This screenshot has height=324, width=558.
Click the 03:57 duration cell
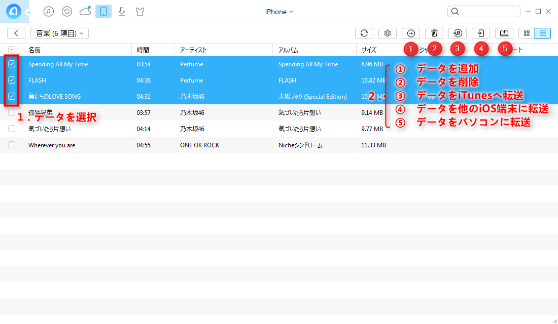pyautogui.click(x=144, y=113)
